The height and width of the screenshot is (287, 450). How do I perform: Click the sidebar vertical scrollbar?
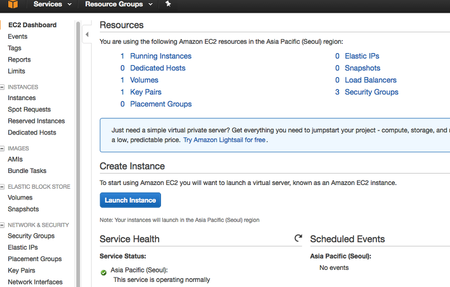(78, 153)
